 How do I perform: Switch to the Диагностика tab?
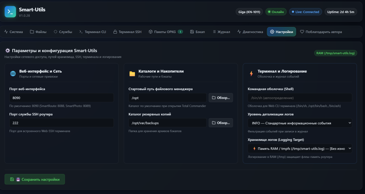[x=250, y=32]
